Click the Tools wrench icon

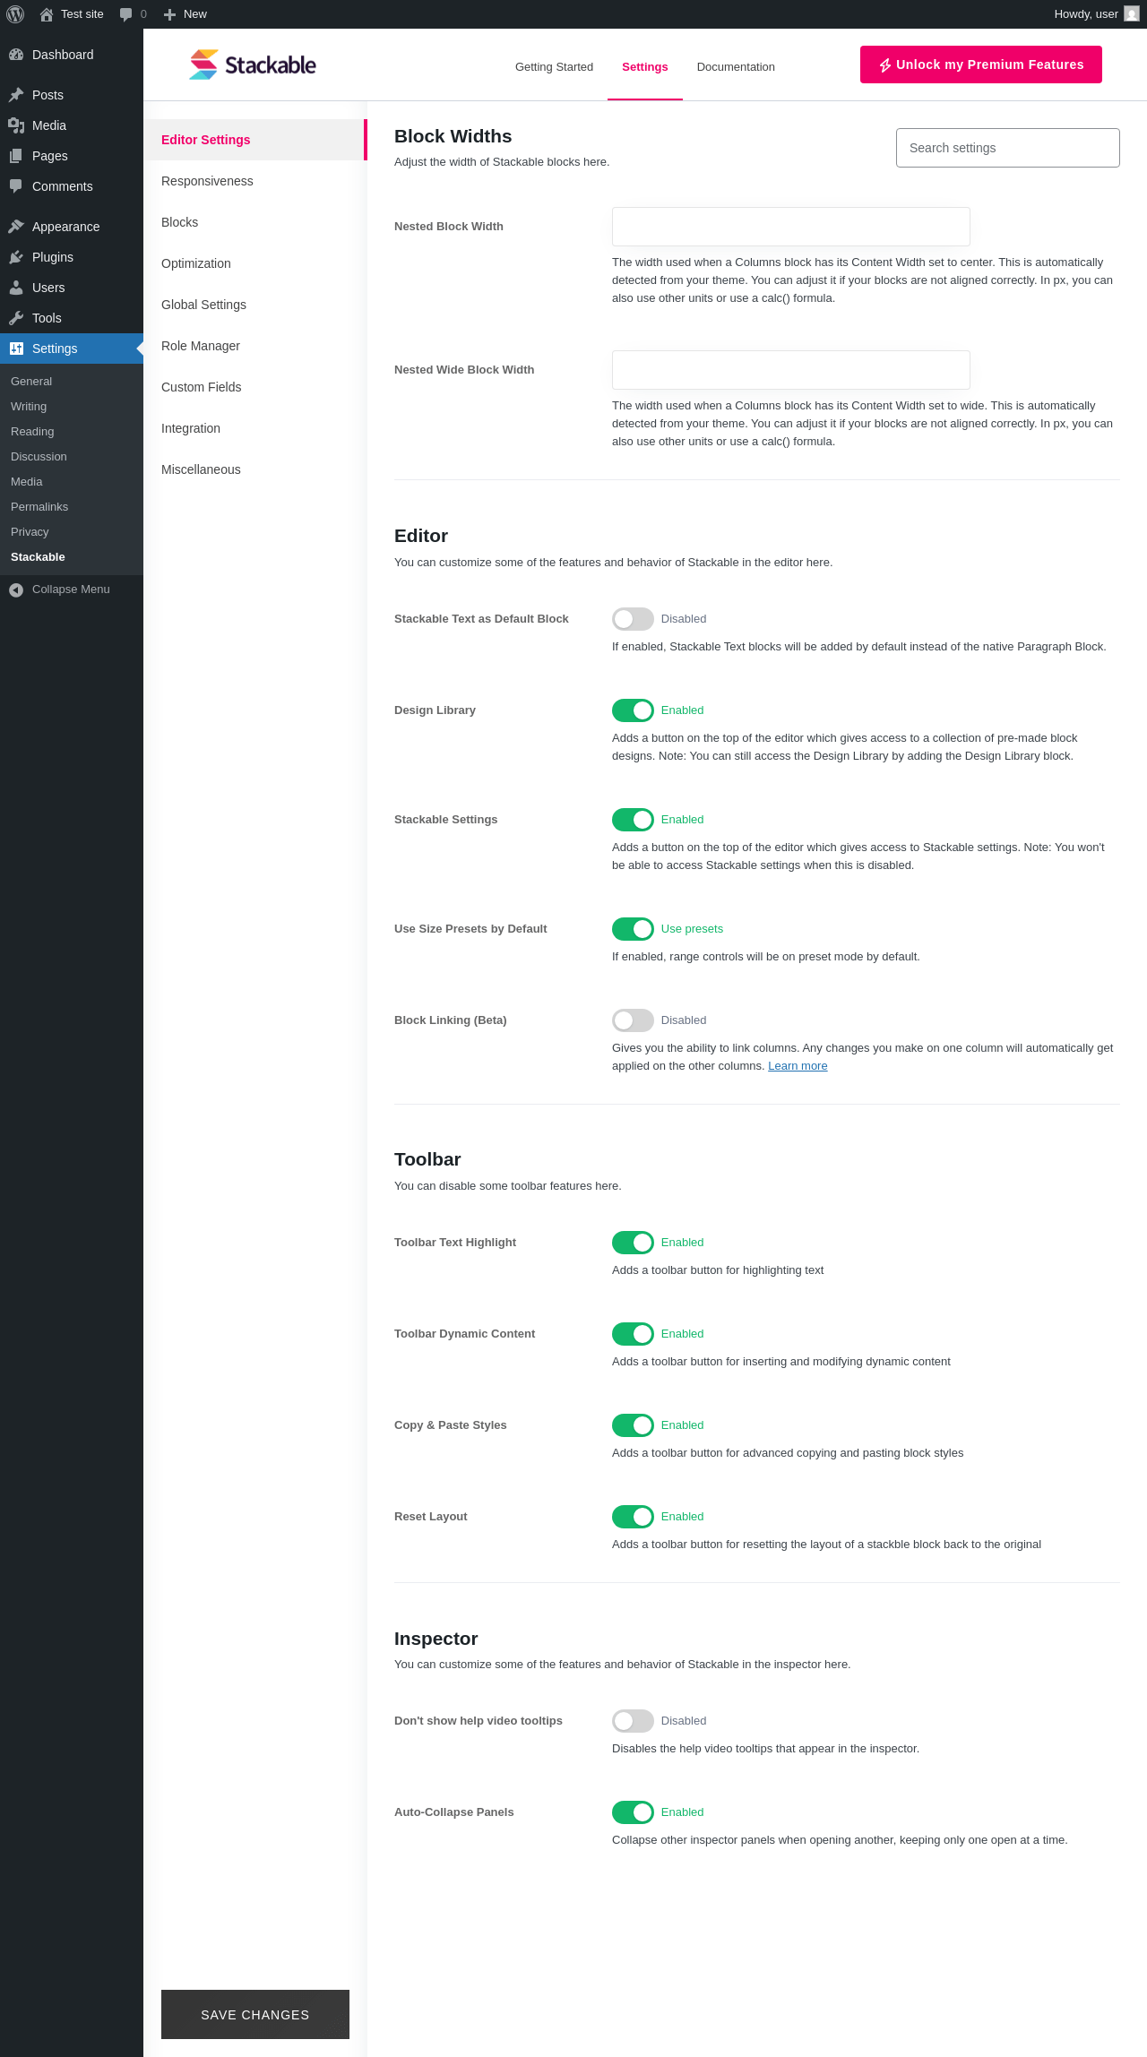coord(16,318)
